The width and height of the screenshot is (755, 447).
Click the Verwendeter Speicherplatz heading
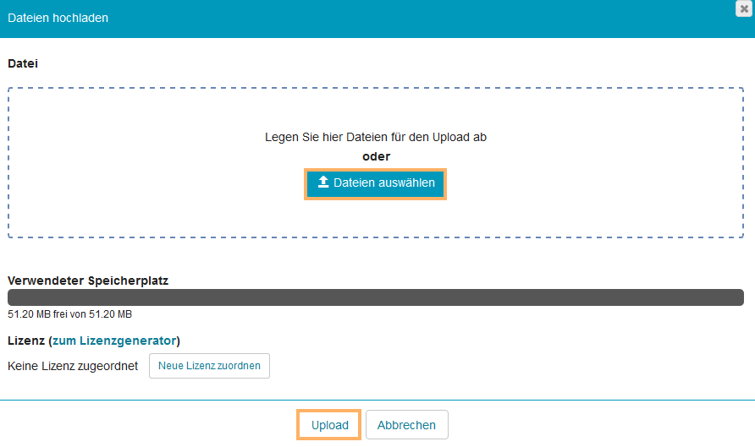88,281
